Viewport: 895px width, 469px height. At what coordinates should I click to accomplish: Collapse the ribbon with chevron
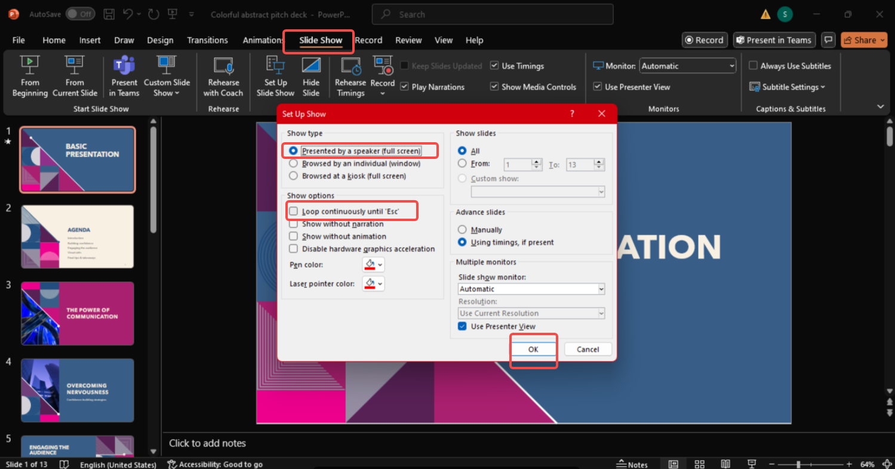[x=881, y=106]
